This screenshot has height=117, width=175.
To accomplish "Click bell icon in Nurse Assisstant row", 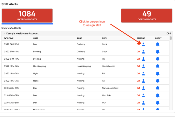I will pos(158,88).
